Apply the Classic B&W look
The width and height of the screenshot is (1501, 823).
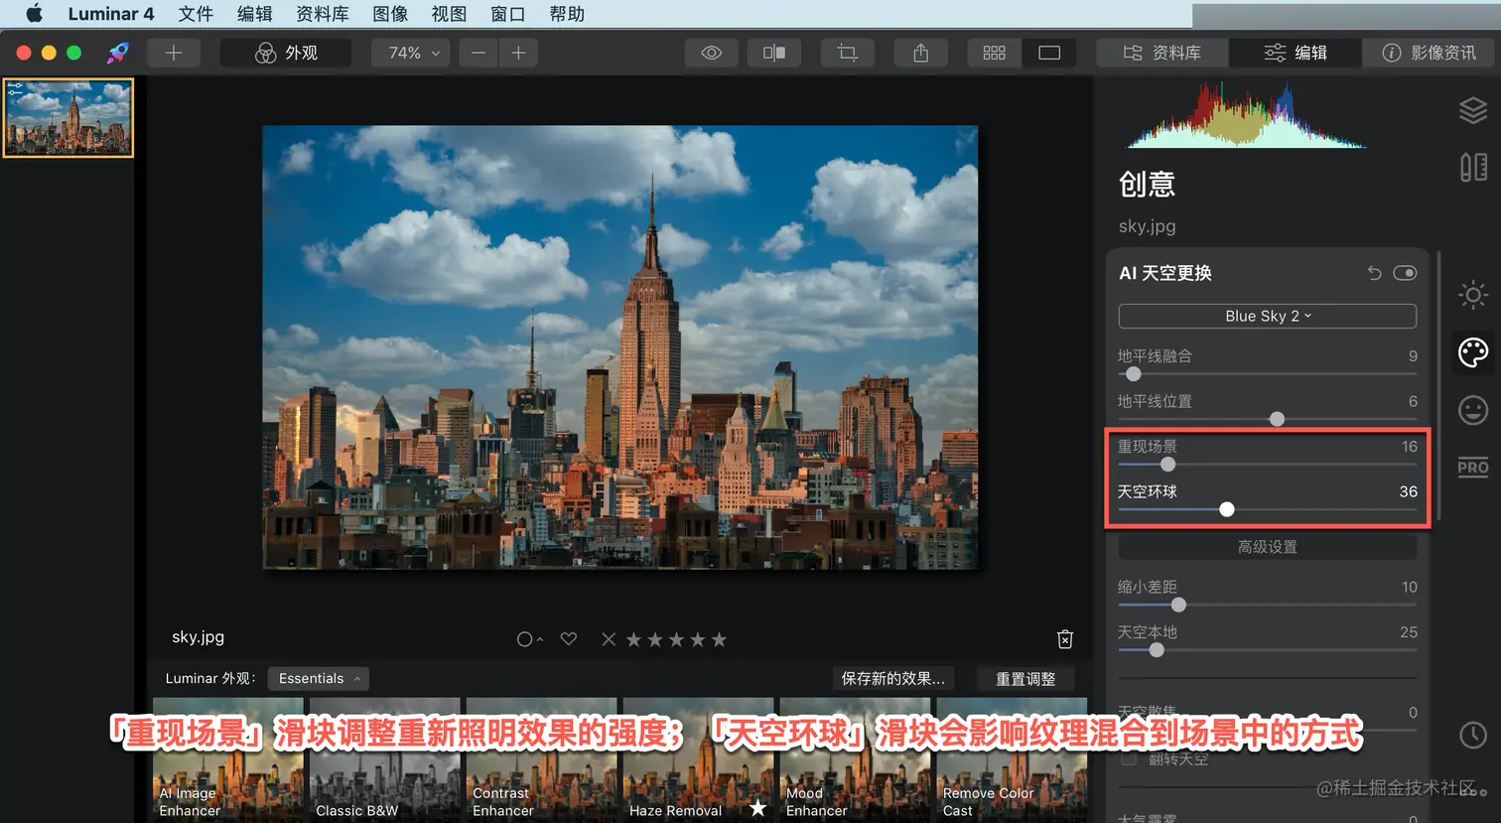click(385, 760)
